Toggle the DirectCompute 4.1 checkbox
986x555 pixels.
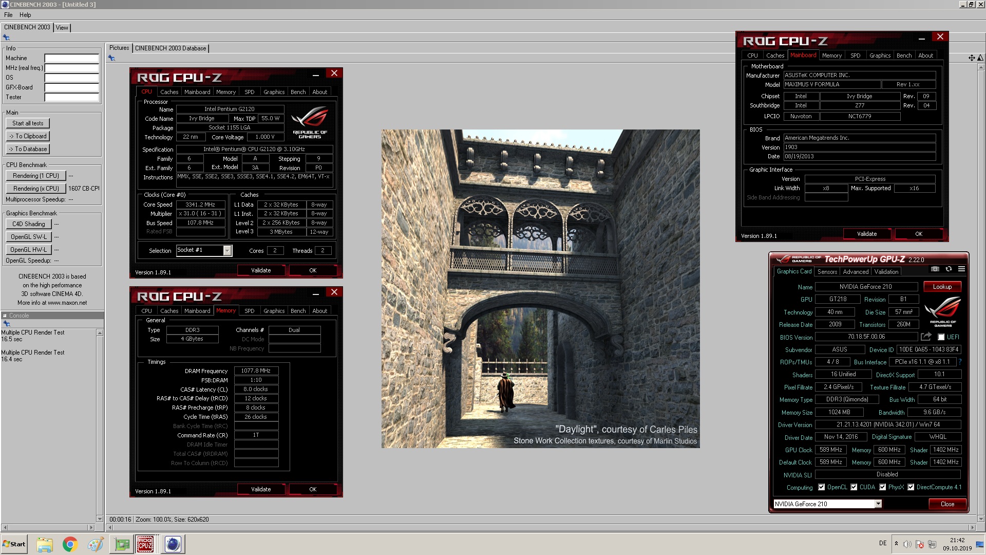[911, 487]
